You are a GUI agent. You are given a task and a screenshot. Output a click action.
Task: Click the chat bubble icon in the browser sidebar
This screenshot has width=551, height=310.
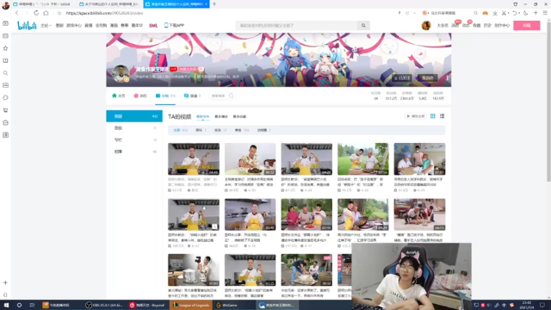click(x=5, y=97)
